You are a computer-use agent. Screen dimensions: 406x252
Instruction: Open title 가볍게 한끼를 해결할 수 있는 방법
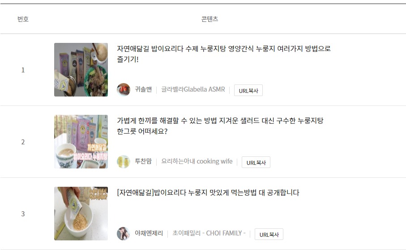pos(220,126)
